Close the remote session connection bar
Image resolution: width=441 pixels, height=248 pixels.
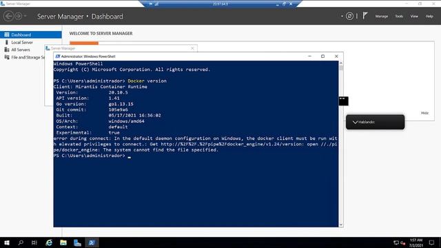pos(291,4)
